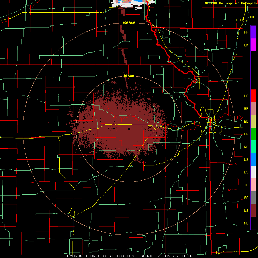Click the UK legend label
The width and height of the screenshot is (258, 258).
246,45
